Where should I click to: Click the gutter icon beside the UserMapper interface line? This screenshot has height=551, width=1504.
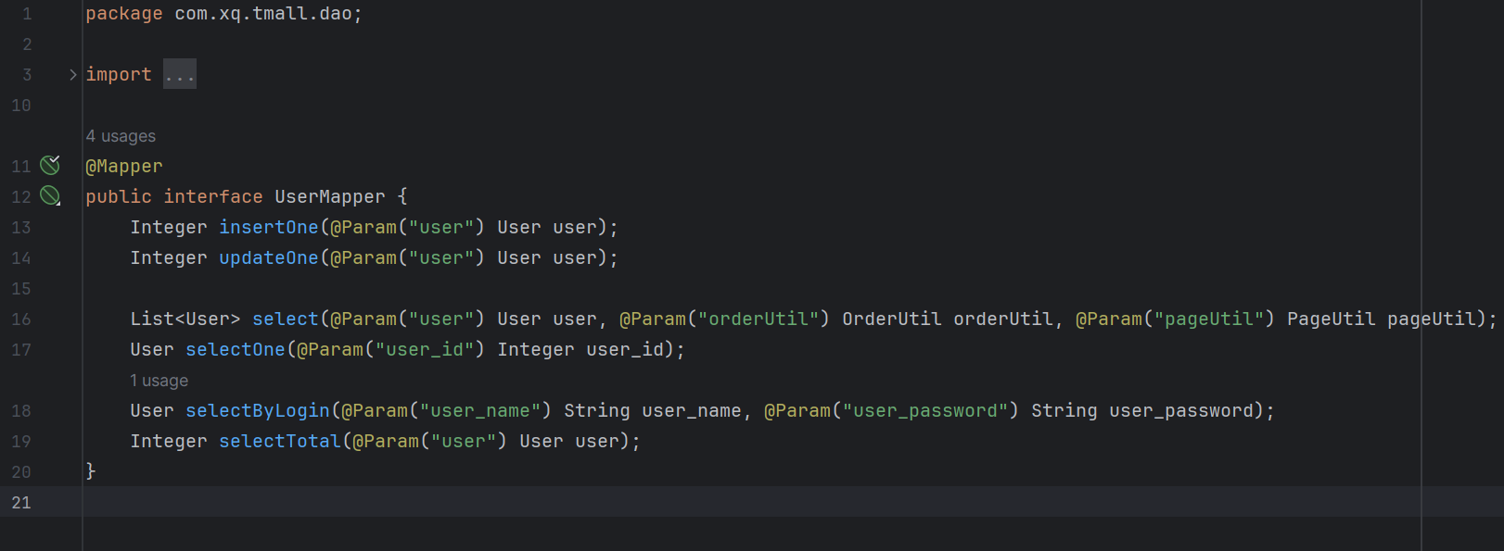coord(50,196)
